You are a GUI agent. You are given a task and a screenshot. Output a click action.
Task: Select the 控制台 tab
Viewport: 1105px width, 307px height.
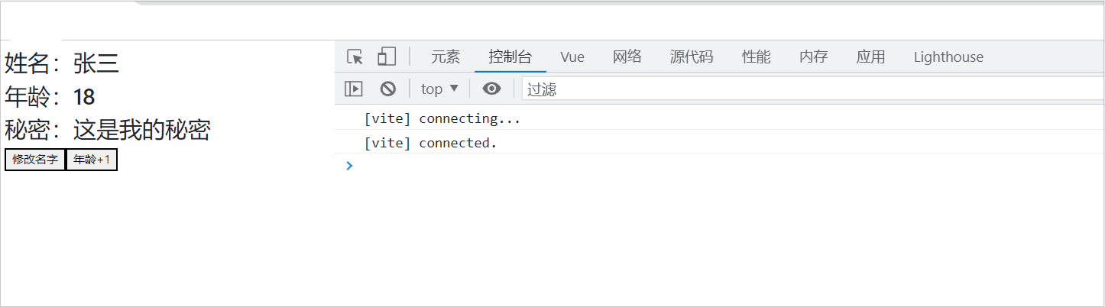pos(510,57)
